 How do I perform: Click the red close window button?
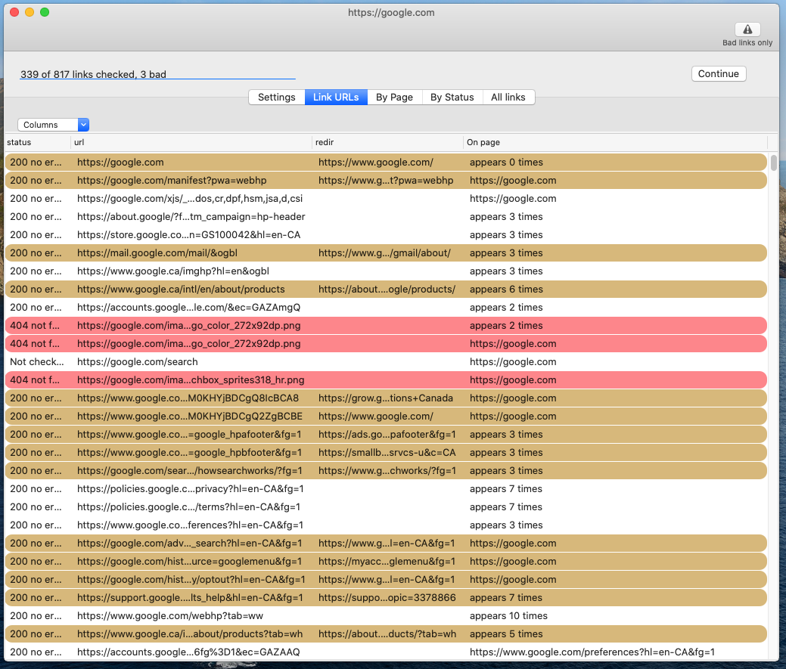[x=14, y=12]
